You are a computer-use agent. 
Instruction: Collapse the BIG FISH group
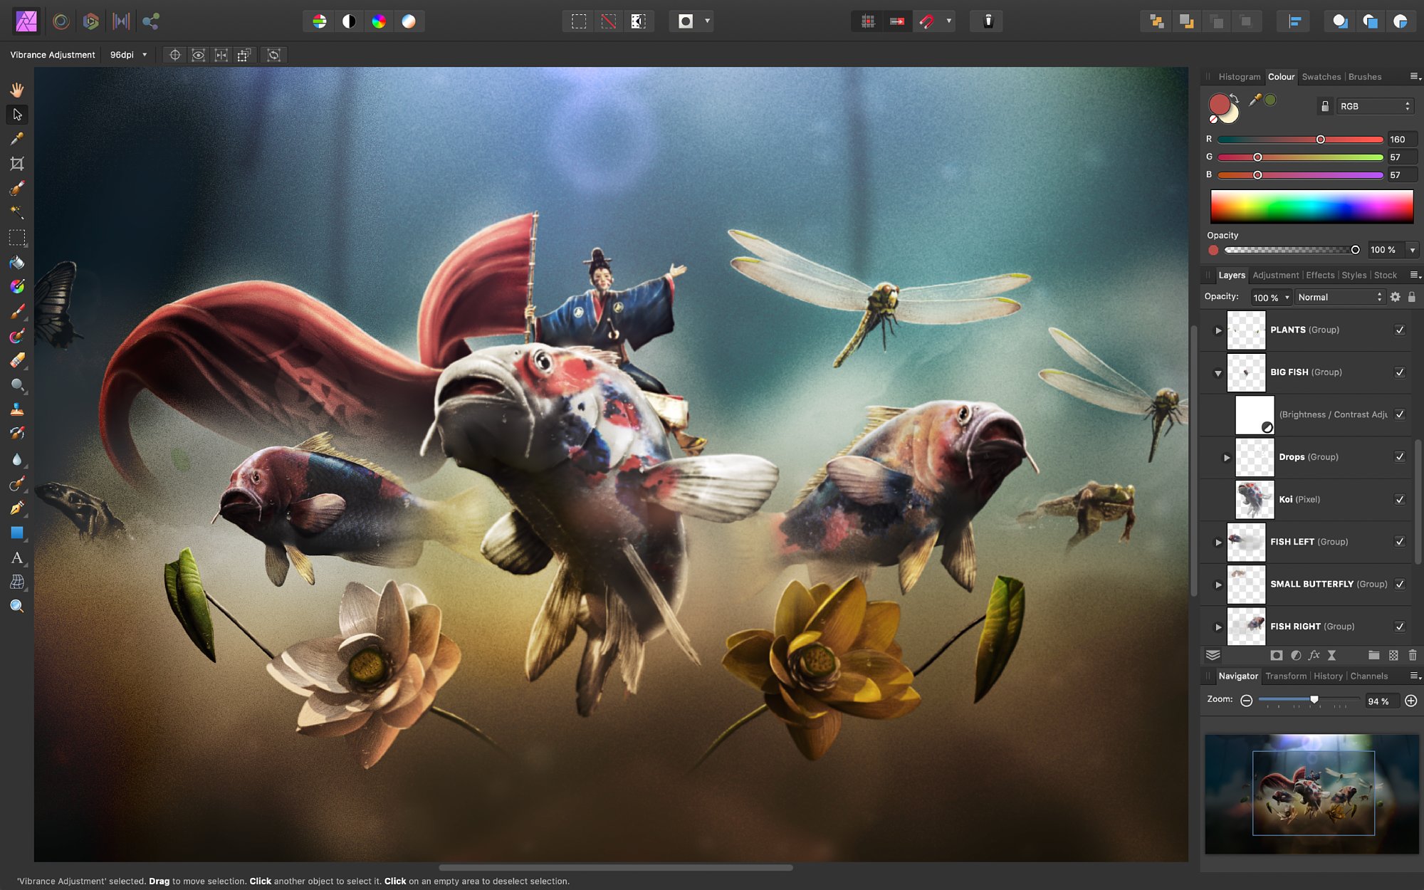click(x=1218, y=372)
